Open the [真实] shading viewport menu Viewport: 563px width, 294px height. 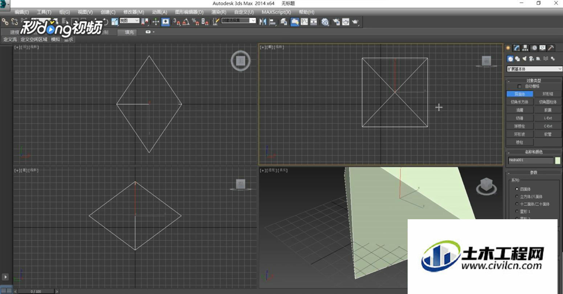tap(283, 170)
